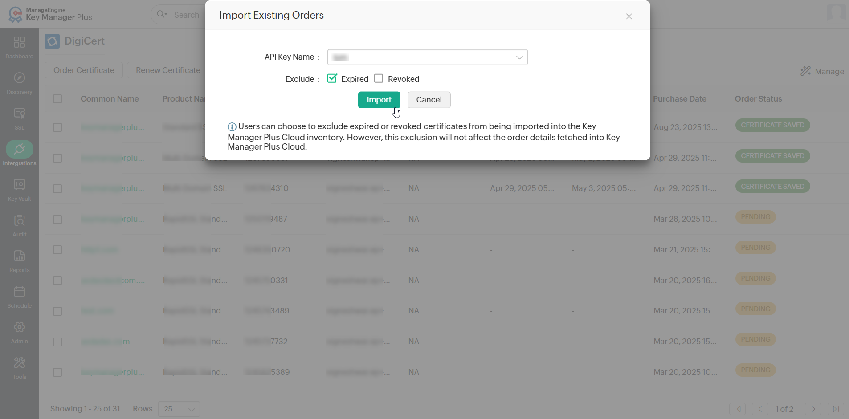This screenshot has width=849, height=419.
Task: Select the row checkbox for Aug 23, 2025 order
Action: click(x=57, y=127)
